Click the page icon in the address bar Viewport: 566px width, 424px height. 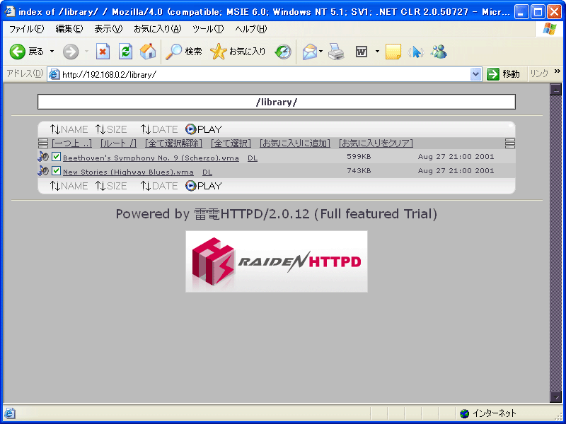[x=54, y=75]
